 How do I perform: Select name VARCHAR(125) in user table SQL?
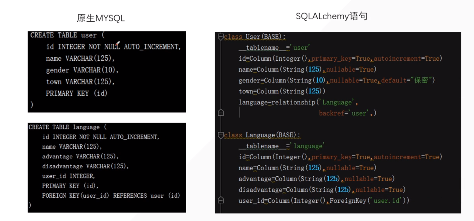80,58
